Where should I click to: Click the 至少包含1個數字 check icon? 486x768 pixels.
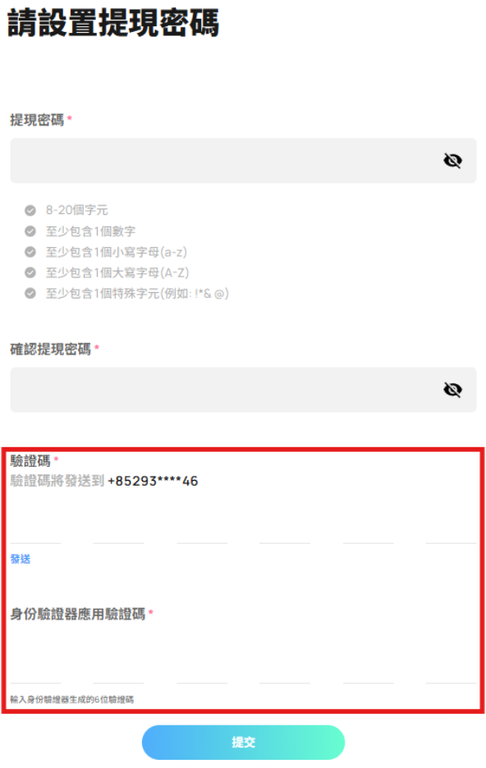[30, 231]
